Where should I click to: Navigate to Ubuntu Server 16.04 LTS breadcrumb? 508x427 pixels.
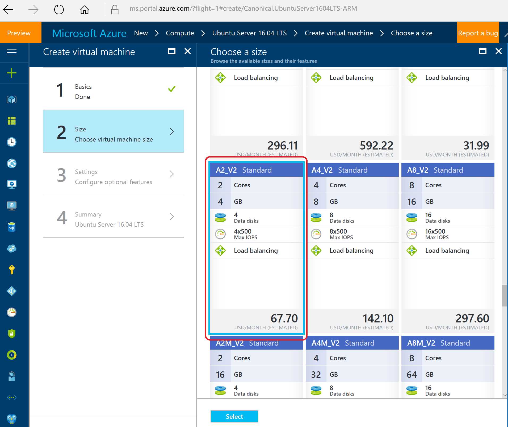click(x=249, y=33)
